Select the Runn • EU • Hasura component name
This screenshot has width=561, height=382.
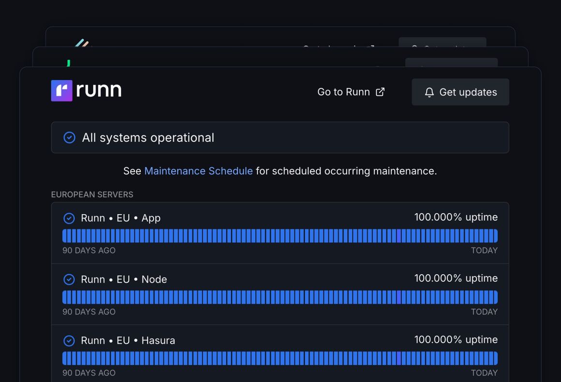128,340
